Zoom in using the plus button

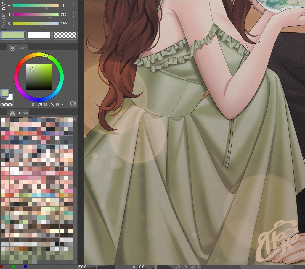click(x=126, y=267)
